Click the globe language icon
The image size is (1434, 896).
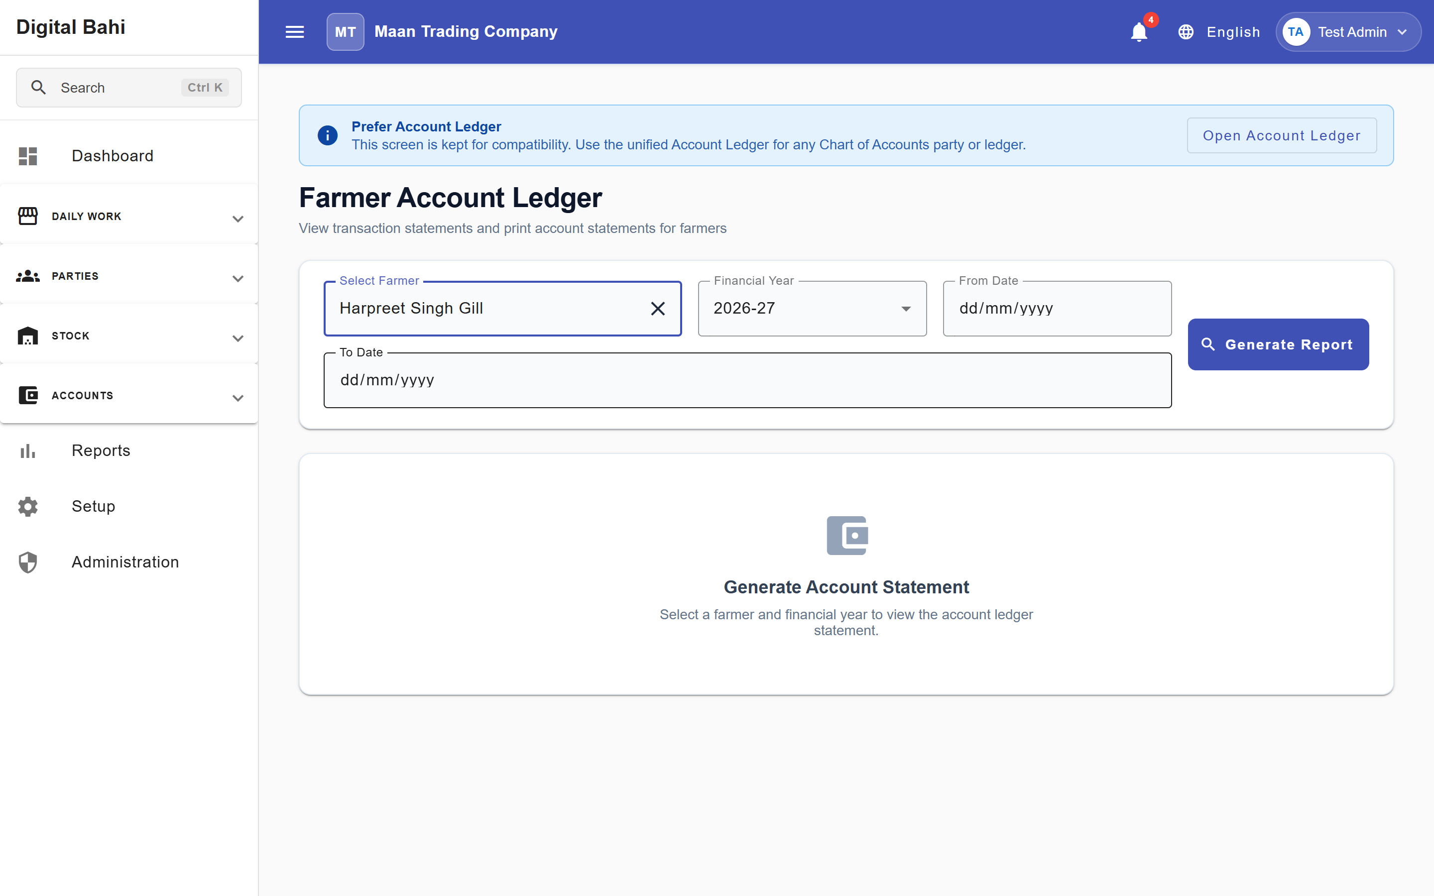(x=1186, y=32)
